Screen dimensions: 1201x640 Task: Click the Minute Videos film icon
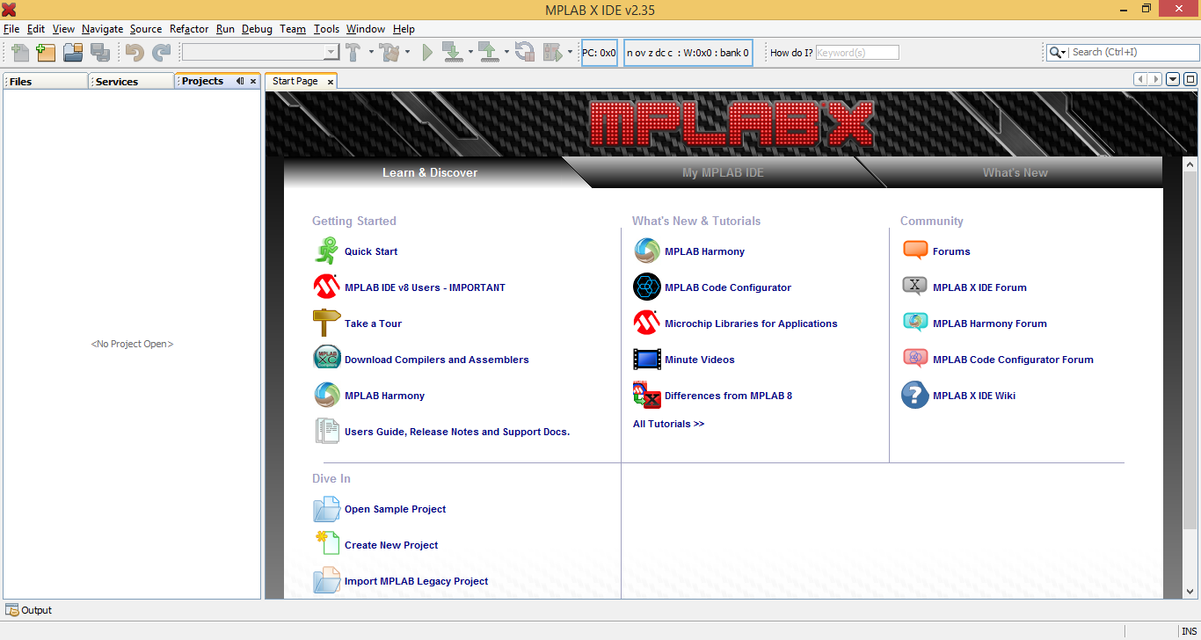(x=647, y=360)
